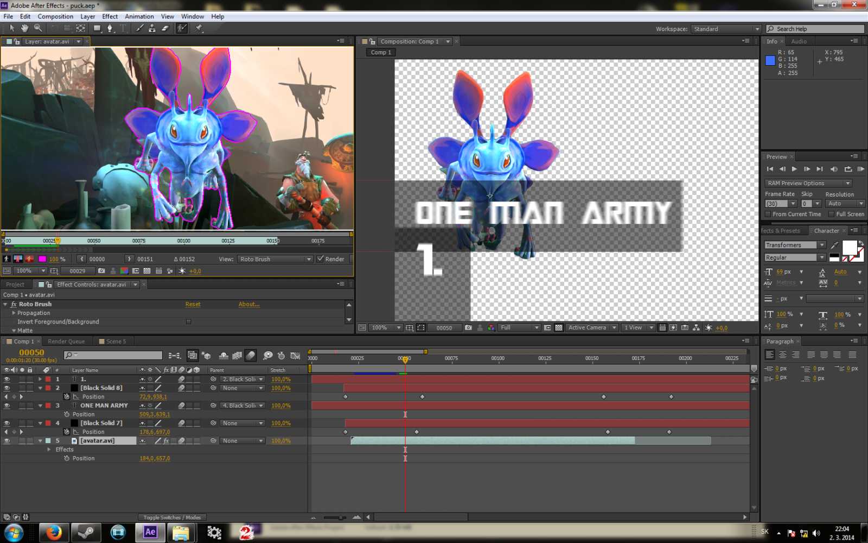Open the Animation menu
Image resolution: width=868 pixels, height=543 pixels.
139,17
